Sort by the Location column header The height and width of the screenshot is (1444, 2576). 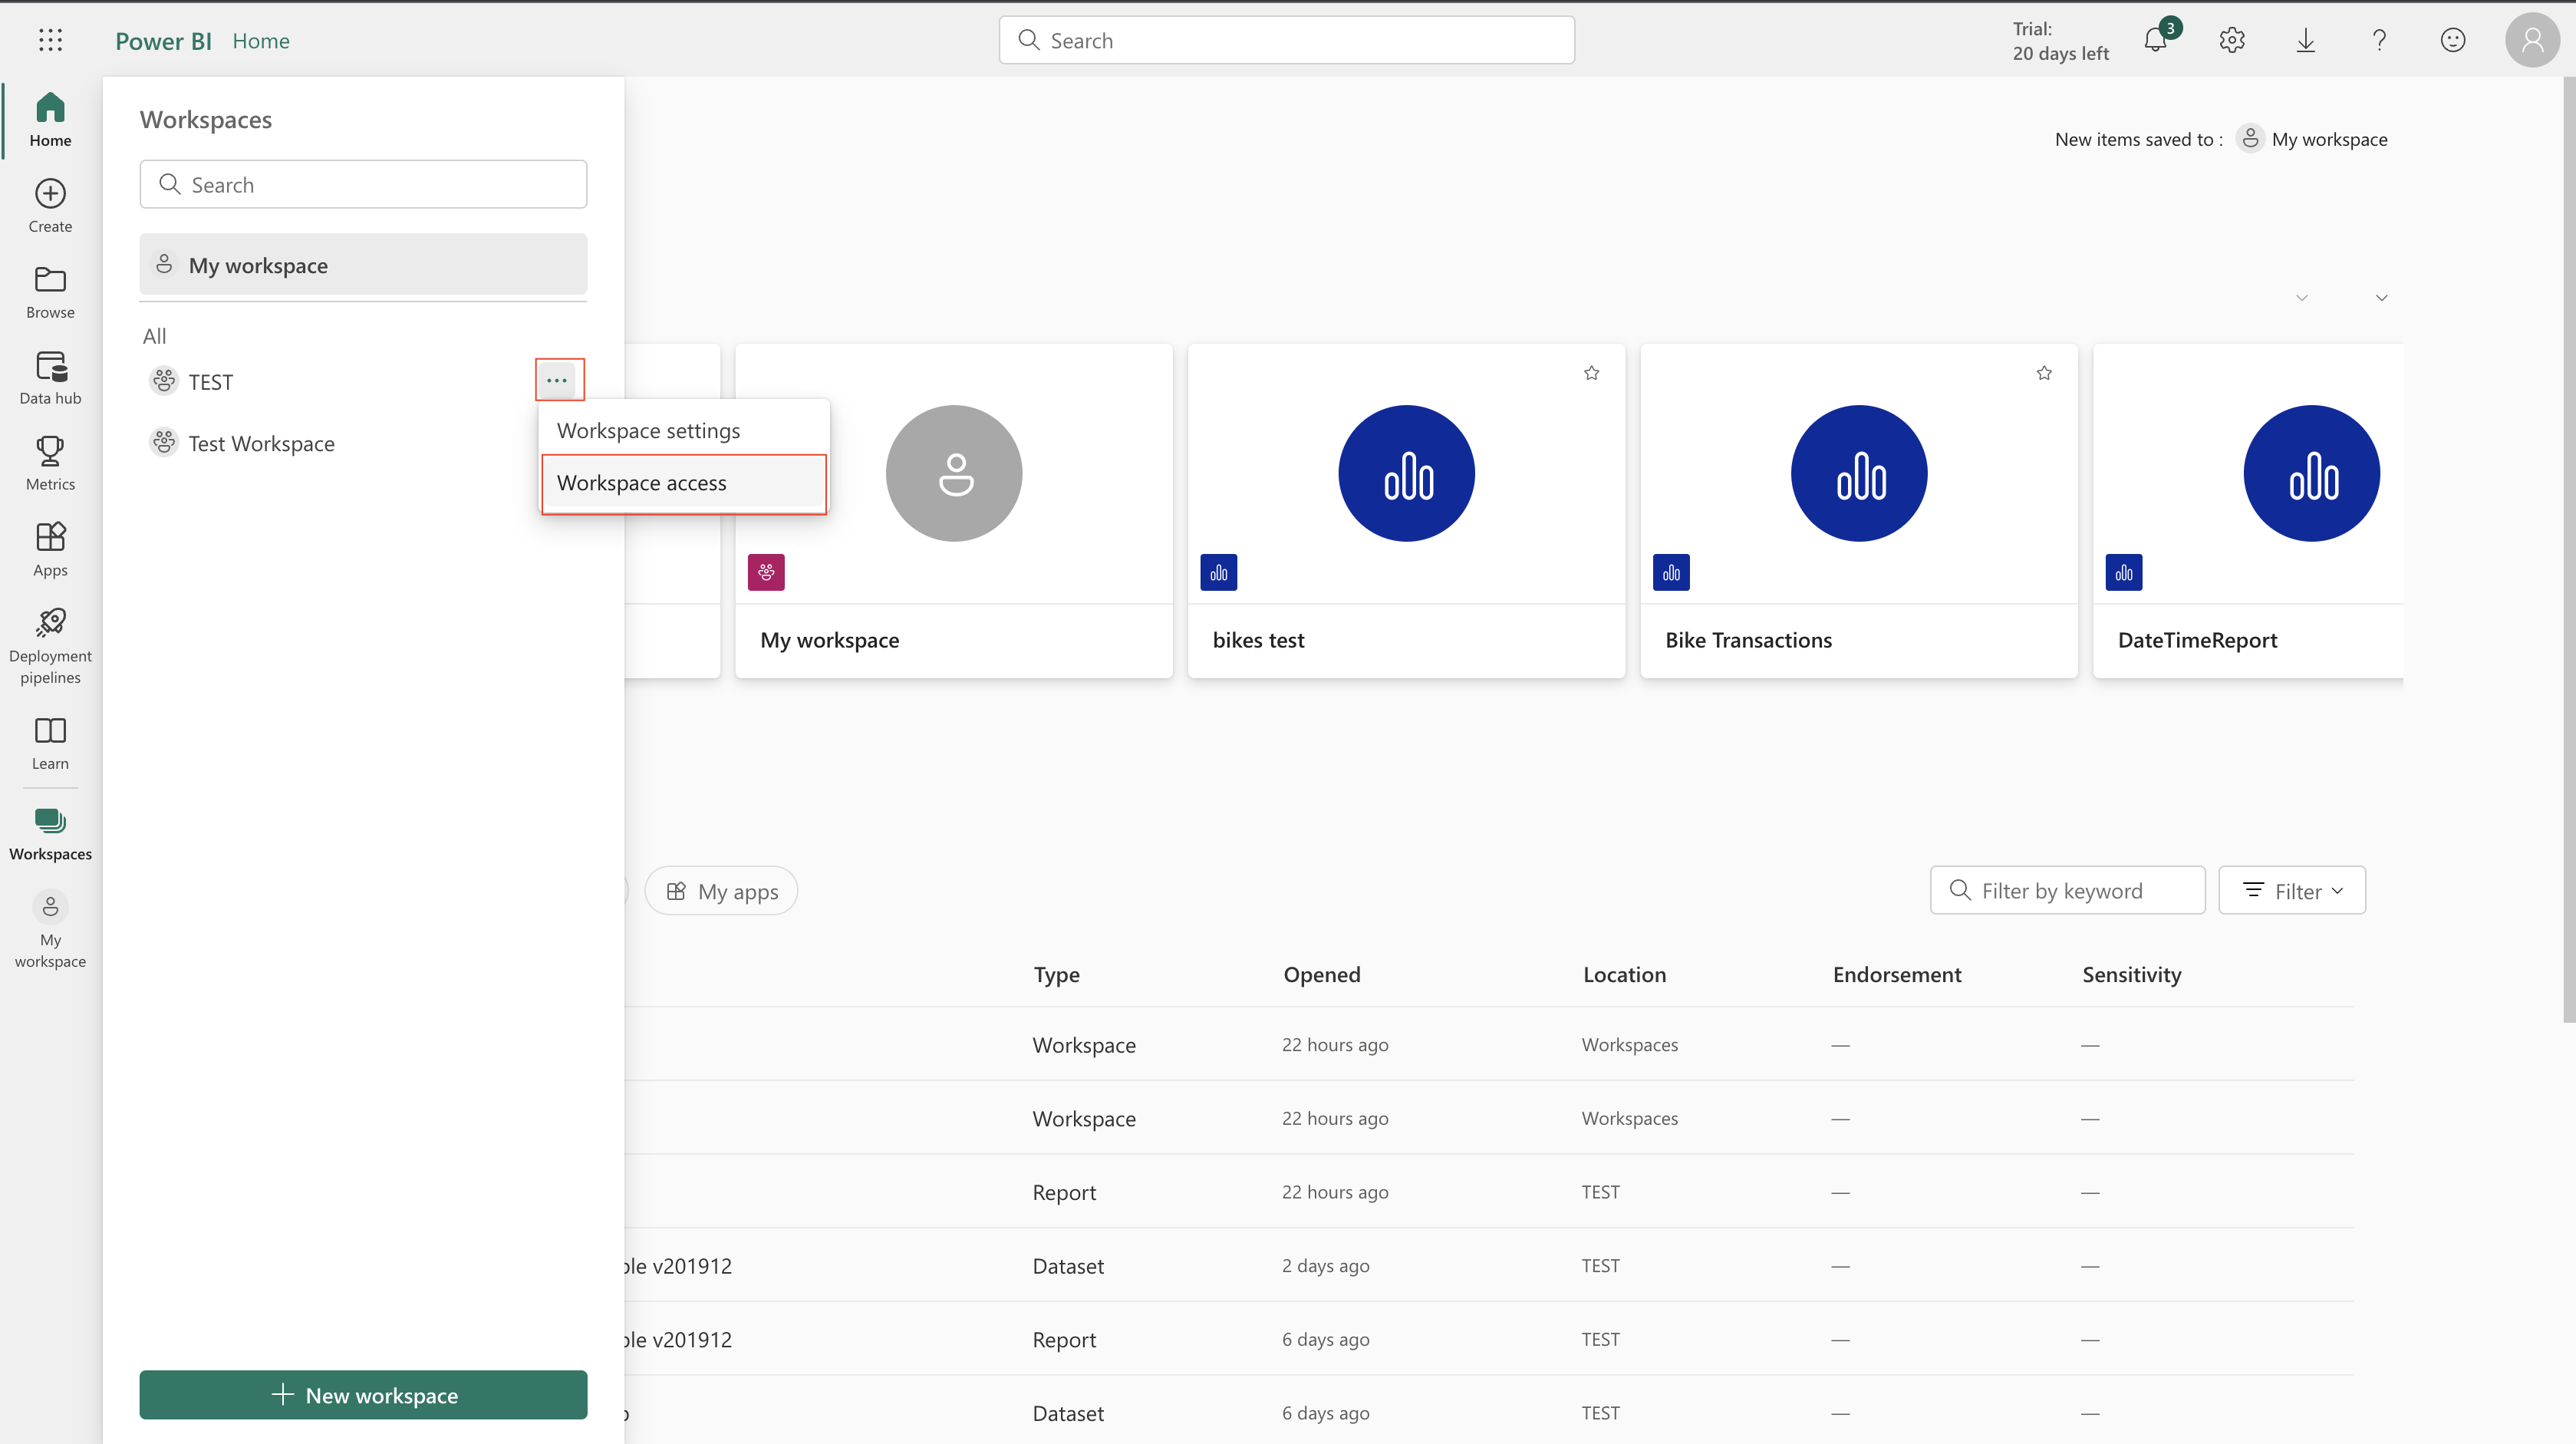tap(1624, 975)
